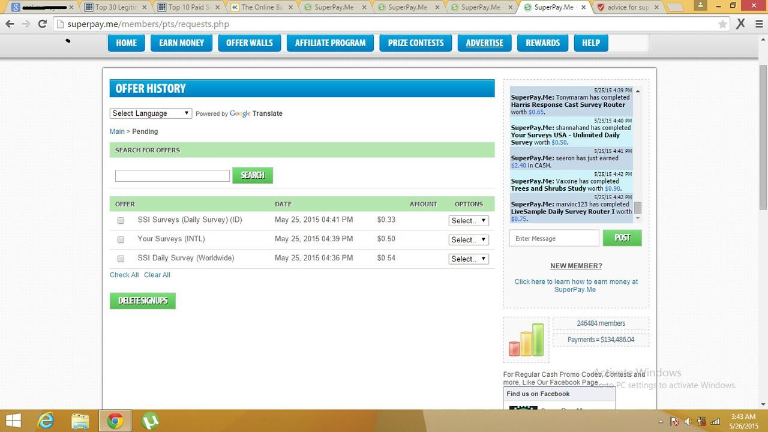Close the advice for sup tab
The height and width of the screenshot is (432, 768).
click(x=656, y=7)
